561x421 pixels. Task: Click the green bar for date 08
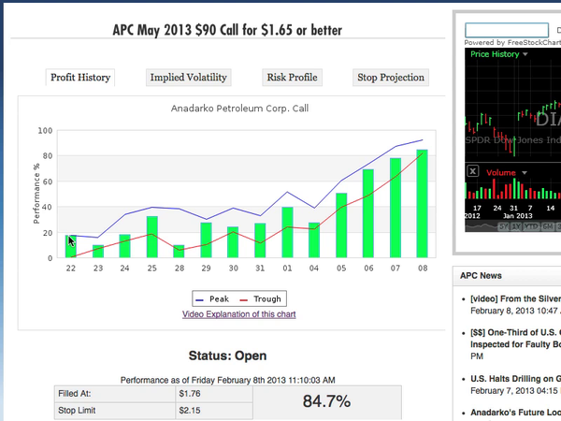click(423, 204)
